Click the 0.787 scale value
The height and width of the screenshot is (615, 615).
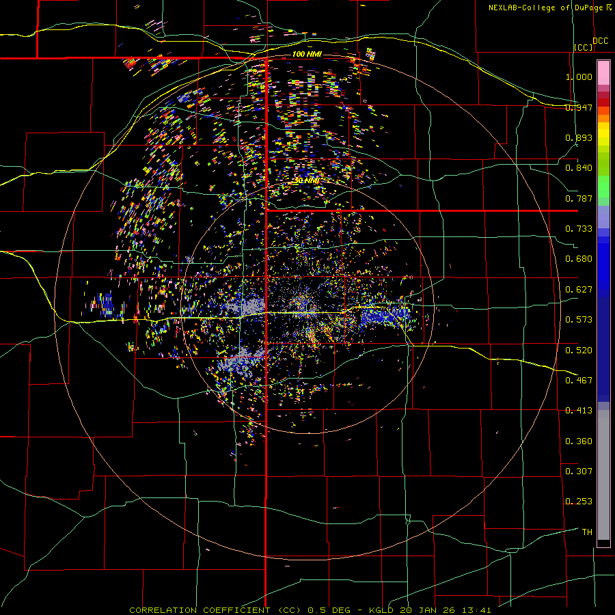pyautogui.click(x=579, y=198)
